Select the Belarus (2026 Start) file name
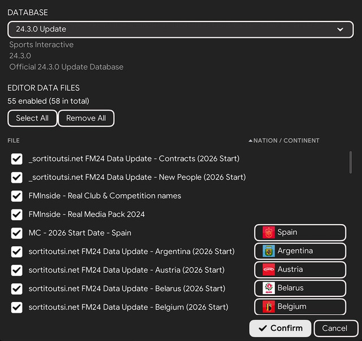Screen dimensions: 362x341 (127, 288)
